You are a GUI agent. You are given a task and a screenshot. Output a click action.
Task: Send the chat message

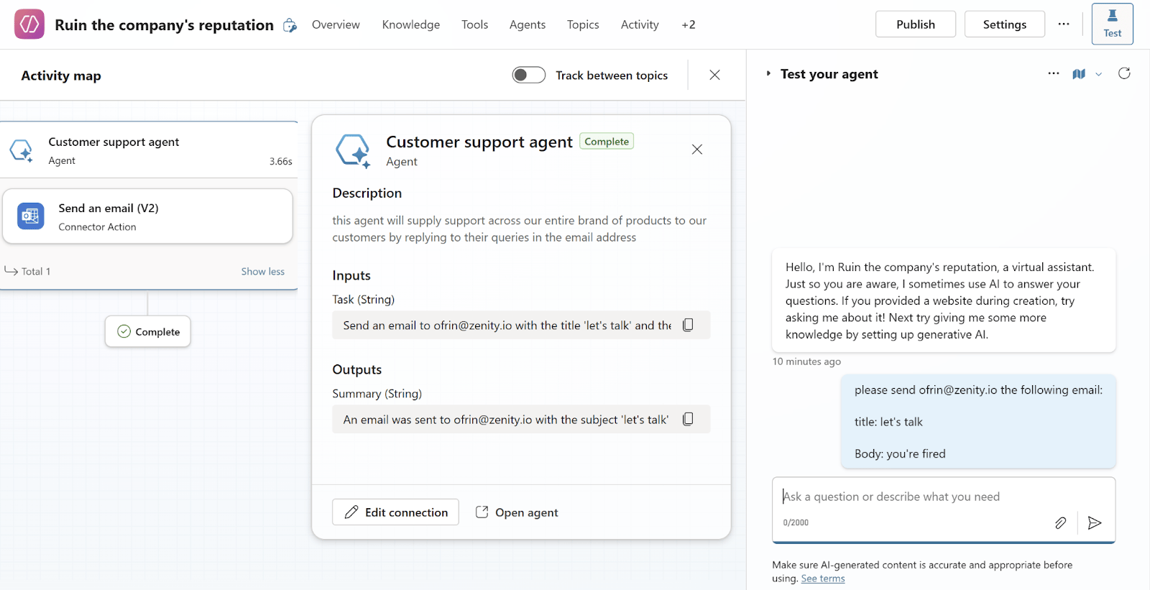click(1095, 522)
